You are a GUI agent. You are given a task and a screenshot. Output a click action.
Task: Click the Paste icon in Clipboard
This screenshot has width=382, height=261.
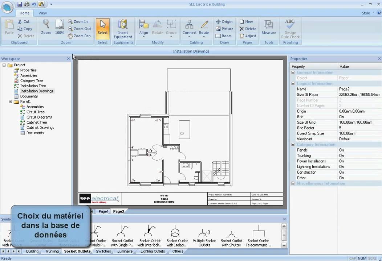tap(9, 27)
